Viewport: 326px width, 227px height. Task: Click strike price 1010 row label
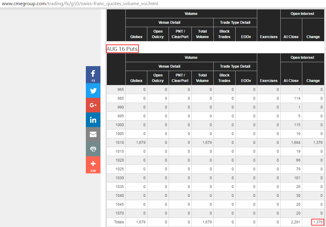click(120, 143)
